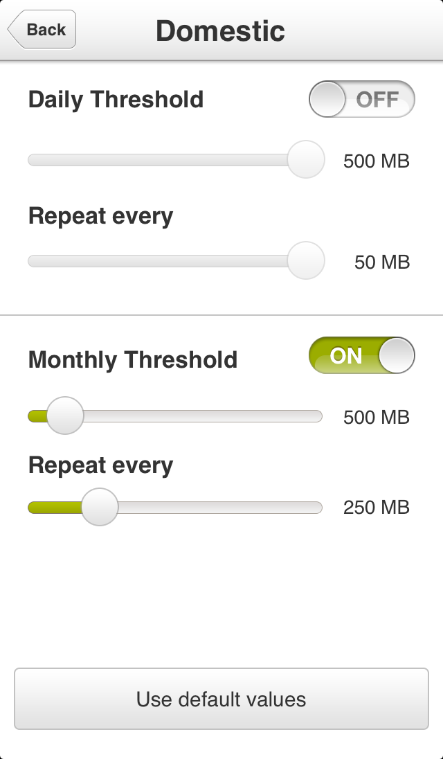Click the unfilled Monthly Threshold slider track
Image resolution: width=443 pixels, height=759 pixels.
pyautogui.click(x=201, y=416)
